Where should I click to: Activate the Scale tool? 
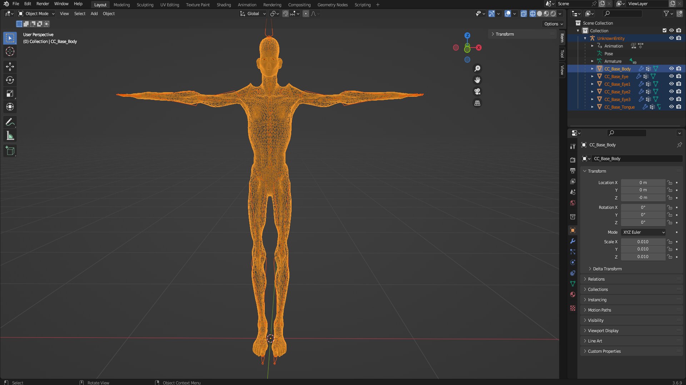click(10, 93)
